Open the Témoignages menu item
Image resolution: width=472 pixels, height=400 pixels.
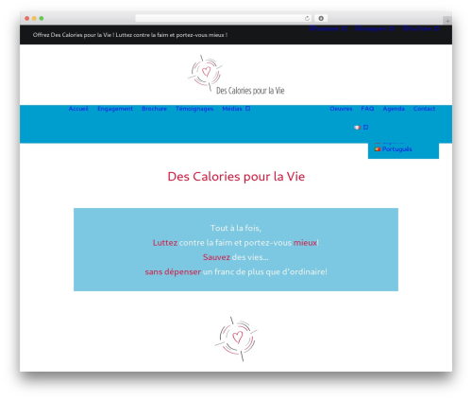click(x=194, y=109)
